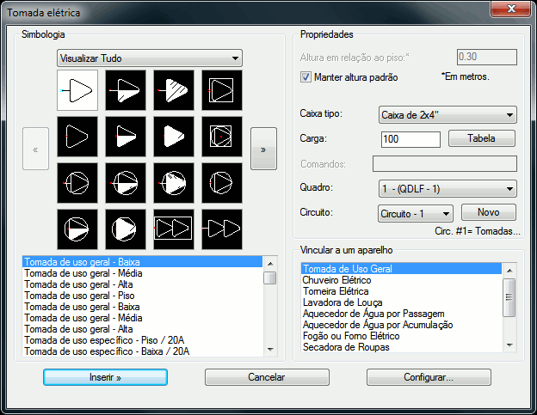537x415 pixels.
Task: Open the Circuito dropdown
Action: 415,212
